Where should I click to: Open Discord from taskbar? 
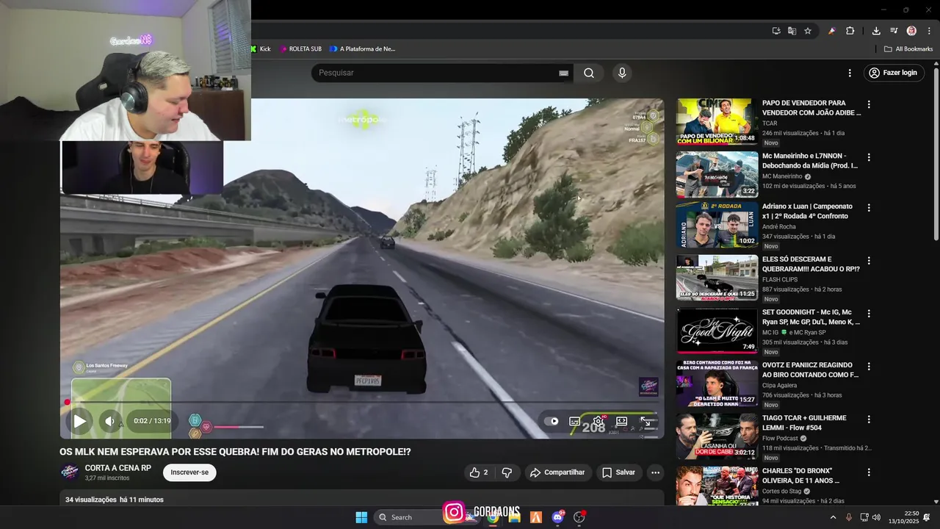point(557,517)
